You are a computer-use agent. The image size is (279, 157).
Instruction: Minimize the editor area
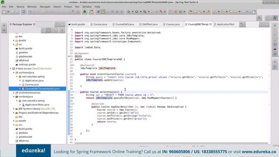pos(262,24)
